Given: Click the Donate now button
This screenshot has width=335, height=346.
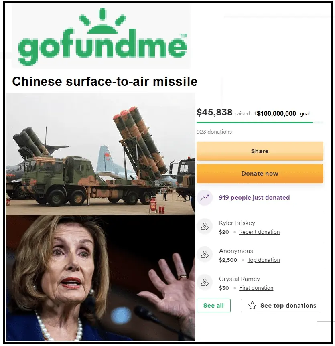Looking at the screenshot, I should coord(260,174).
